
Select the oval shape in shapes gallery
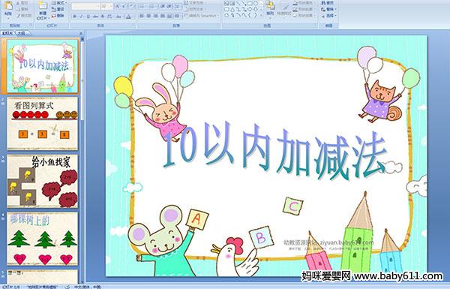pos(256,4)
